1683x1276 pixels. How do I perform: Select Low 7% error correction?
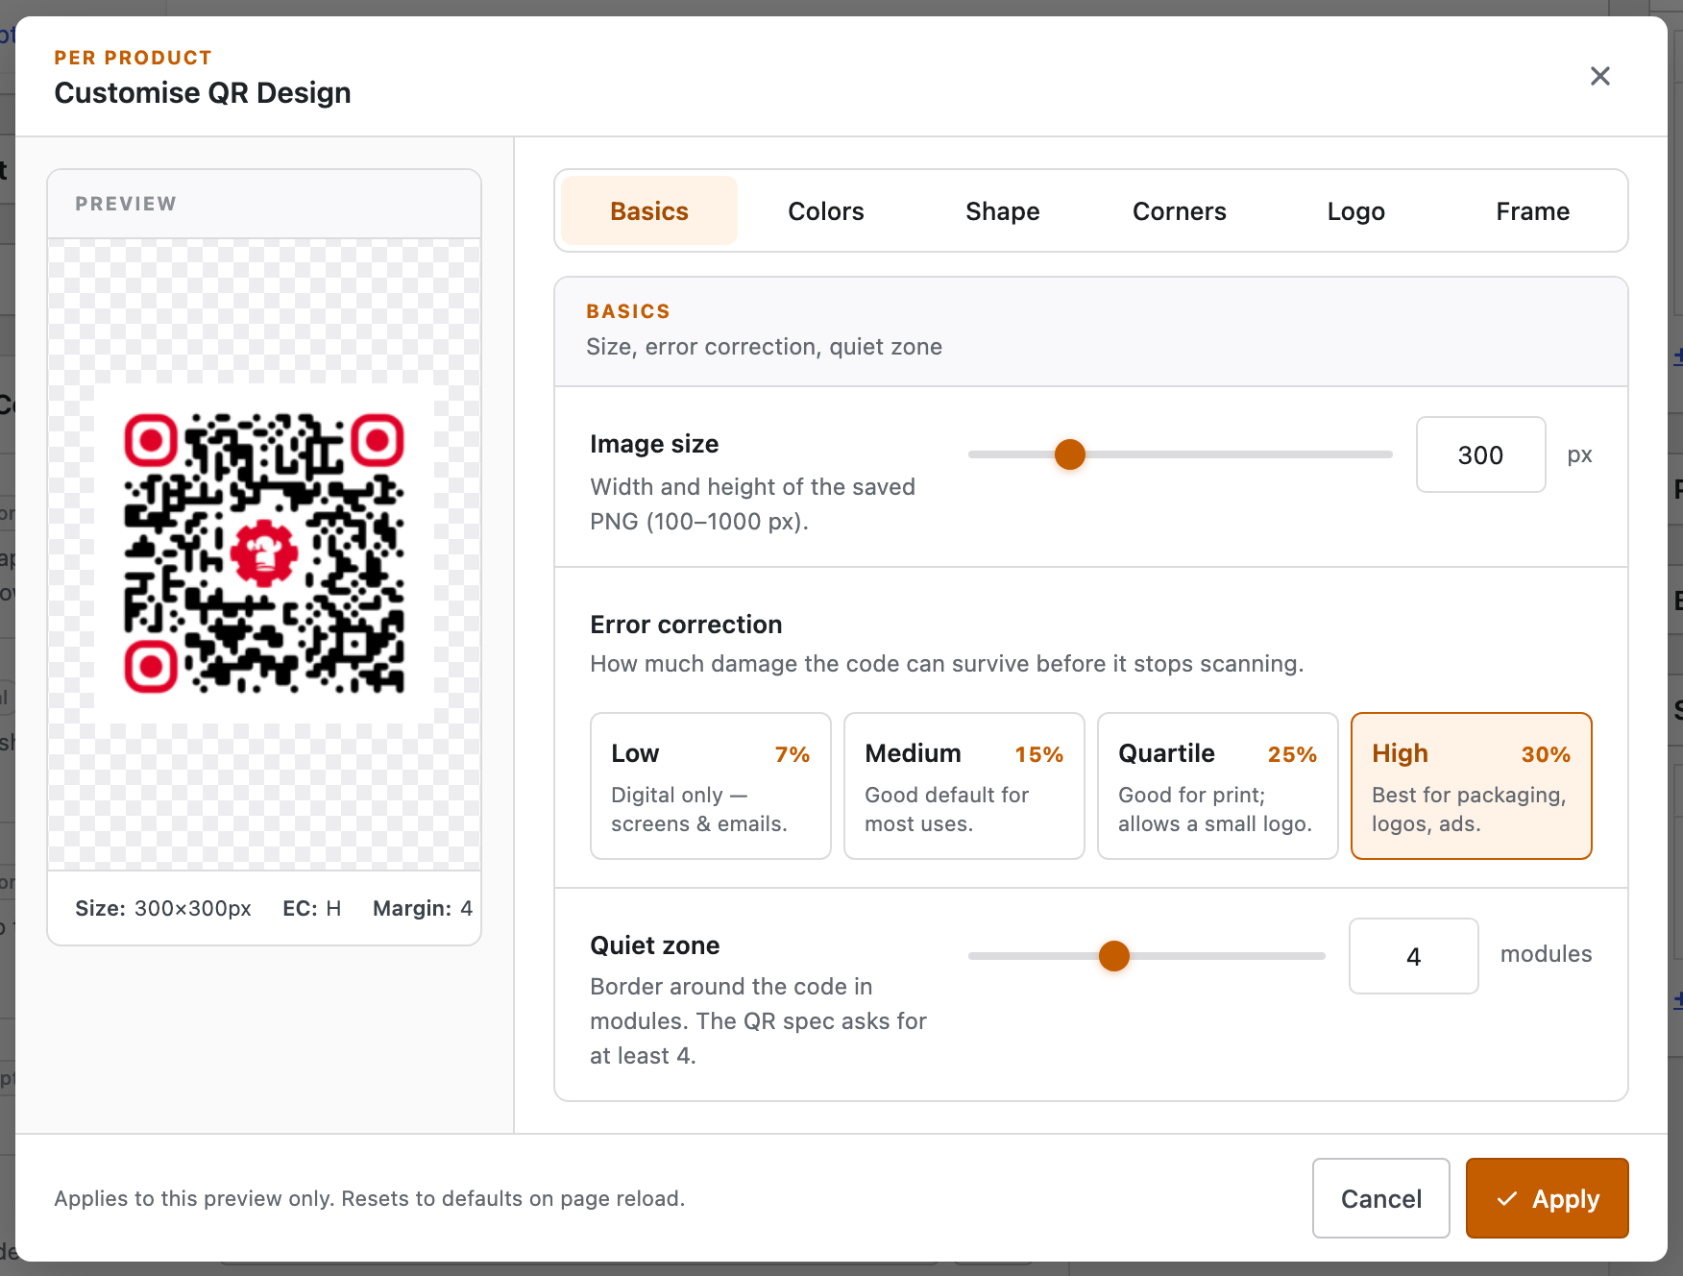[711, 786]
